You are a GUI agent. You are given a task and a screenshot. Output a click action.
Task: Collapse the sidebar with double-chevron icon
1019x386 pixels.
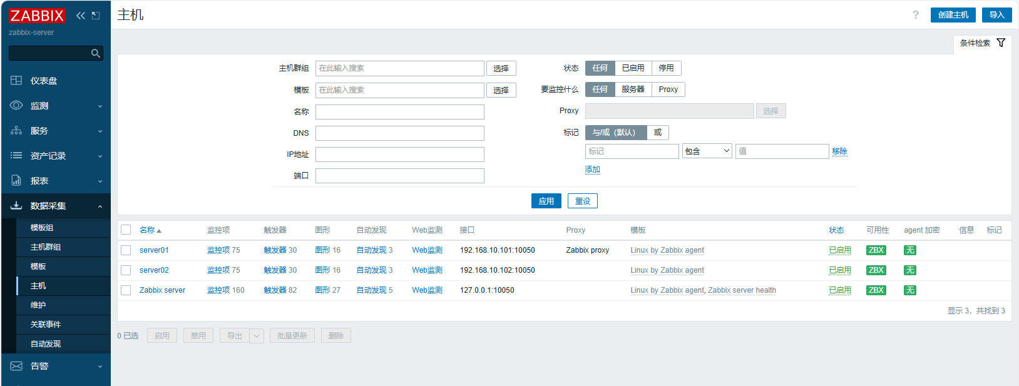click(x=81, y=16)
